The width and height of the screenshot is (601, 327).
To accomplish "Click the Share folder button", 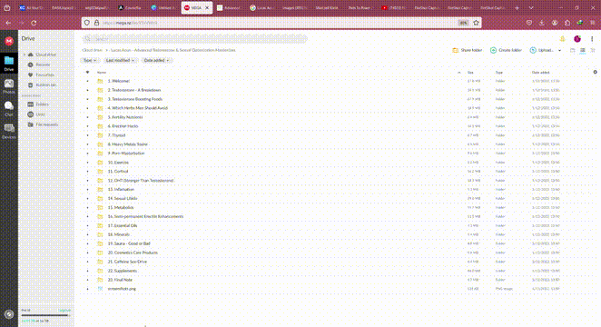I will coord(468,50).
